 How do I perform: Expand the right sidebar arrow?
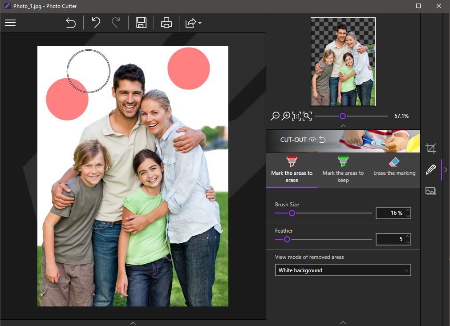(445, 169)
